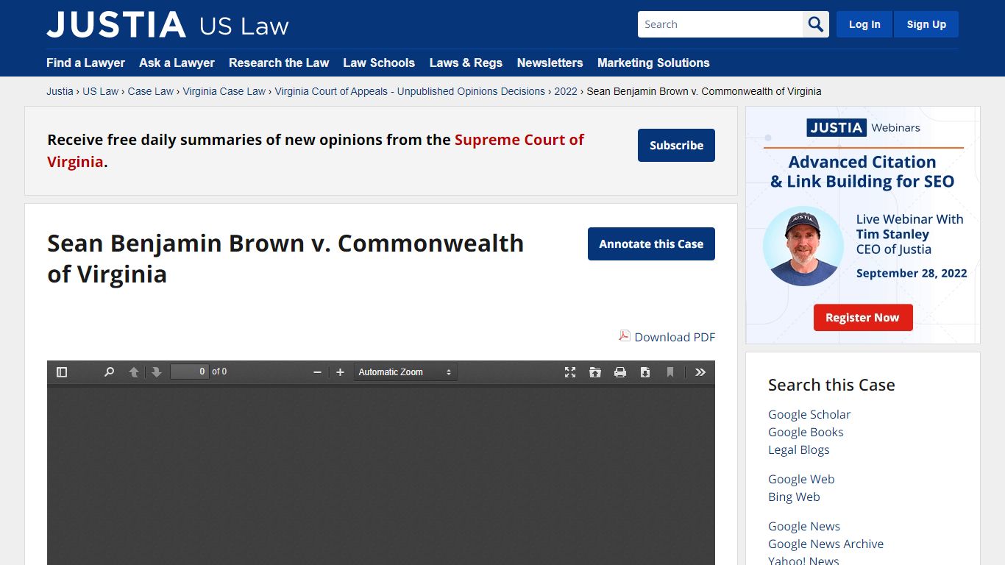Click the US Law breadcrumb link
The image size is (1005, 565).
click(x=100, y=91)
